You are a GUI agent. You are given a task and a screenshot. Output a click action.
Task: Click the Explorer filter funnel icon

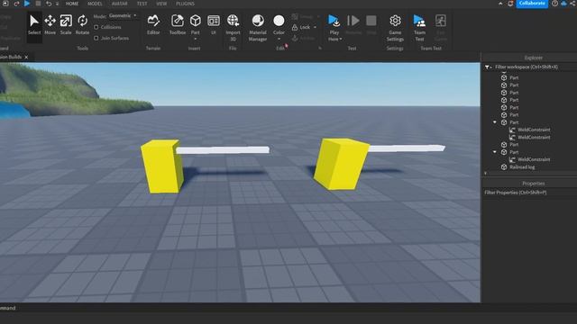[487, 67]
